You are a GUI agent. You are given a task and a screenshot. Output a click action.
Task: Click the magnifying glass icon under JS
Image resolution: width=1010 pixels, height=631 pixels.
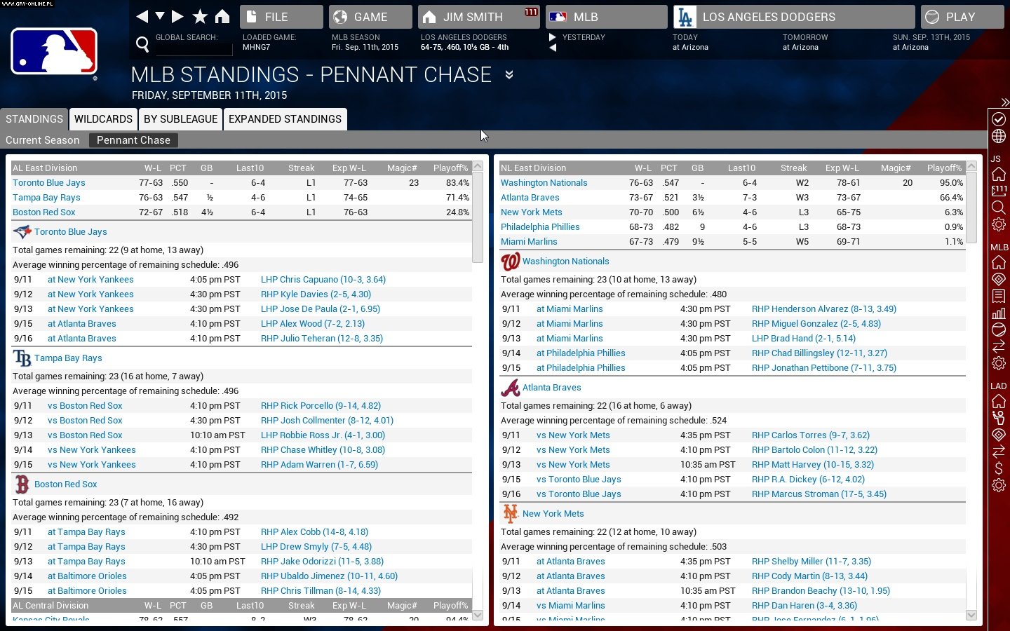999,208
